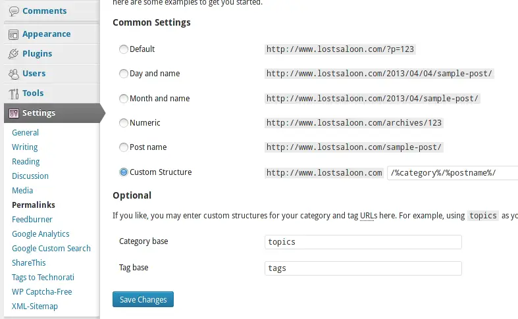Choose the Month and name radio button
This screenshot has height=319, width=518.
[x=124, y=99]
